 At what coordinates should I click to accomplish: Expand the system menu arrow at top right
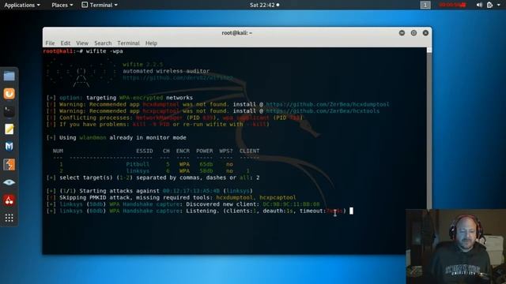(x=499, y=5)
